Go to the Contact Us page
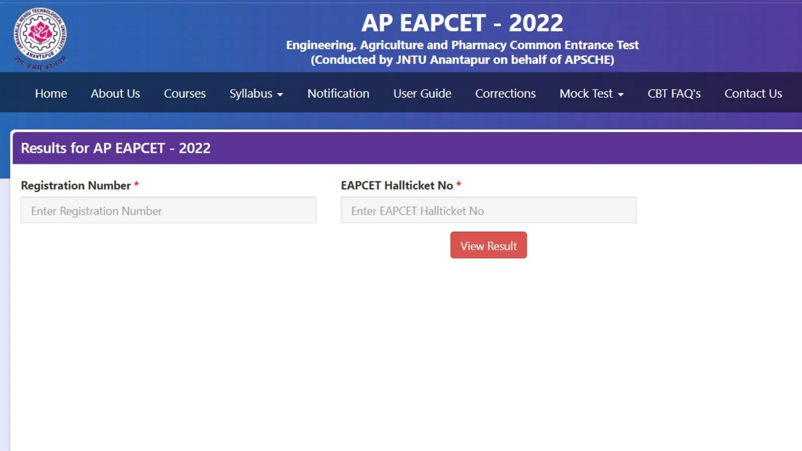 click(x=753, y=94)
